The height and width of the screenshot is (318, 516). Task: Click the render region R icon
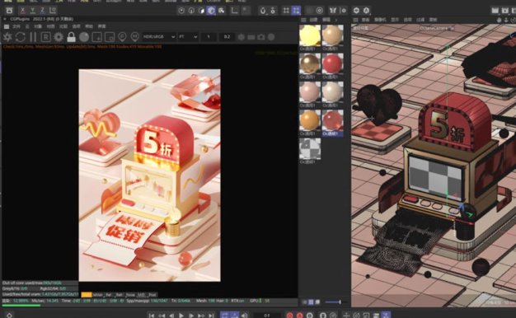click(x=45, y=37)
